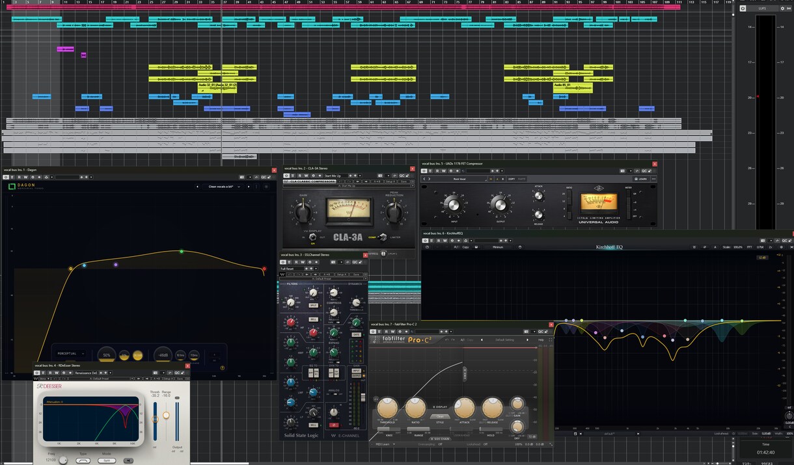Click the Pro-C 2 Side Chain tab
The width and height of the screenshot is (794, 465).
(x=440, y=438)
